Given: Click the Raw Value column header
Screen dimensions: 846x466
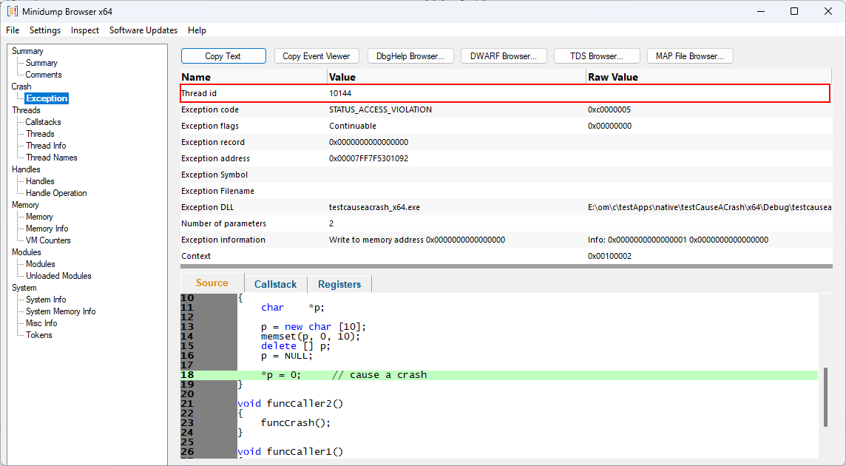Looking at the screenshot, I should [709, 77].
